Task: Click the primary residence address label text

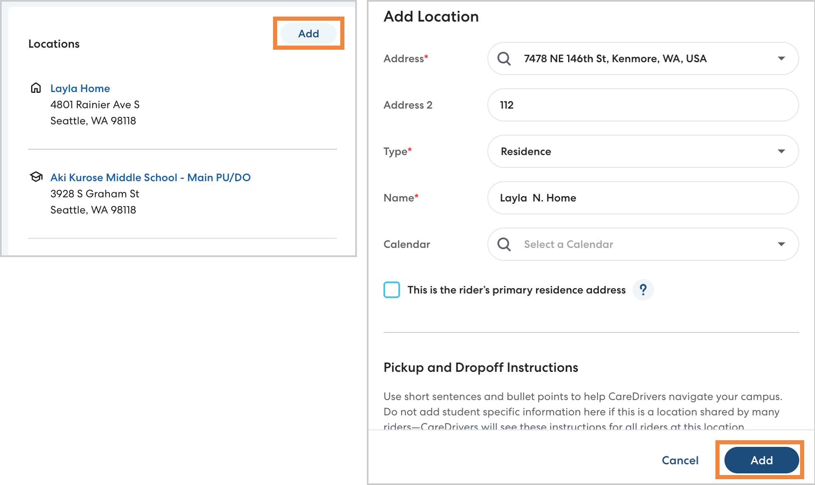Action: coord(516,290)
